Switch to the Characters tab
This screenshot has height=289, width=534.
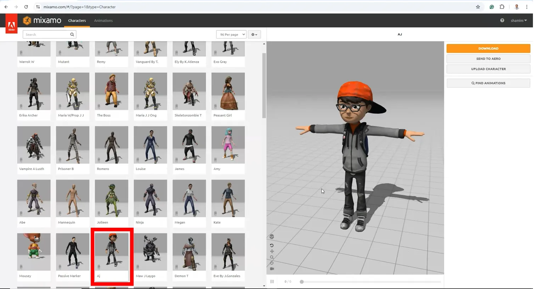[x=77, y=21]
